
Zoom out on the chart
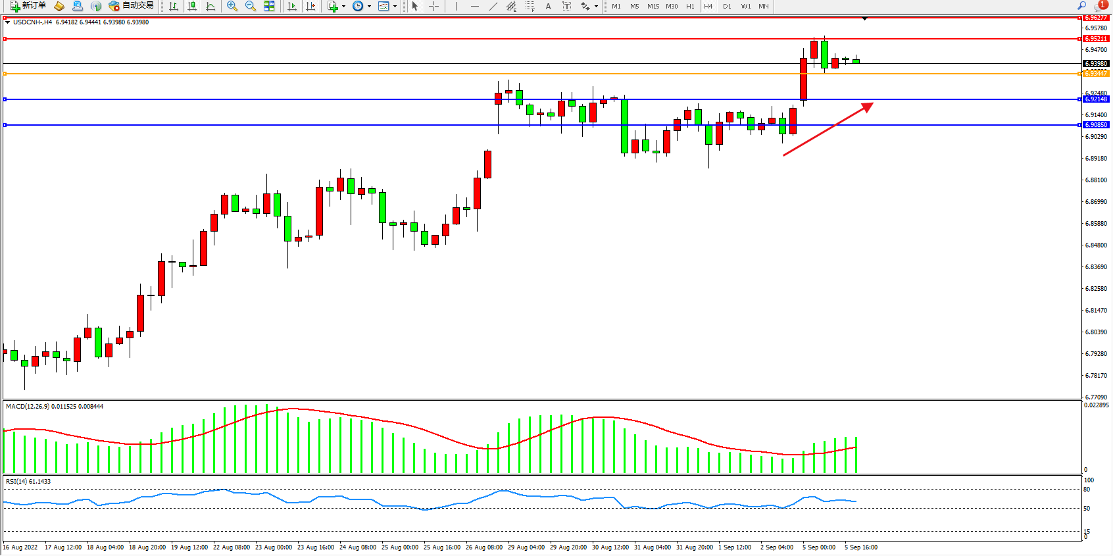pos(251,6)
